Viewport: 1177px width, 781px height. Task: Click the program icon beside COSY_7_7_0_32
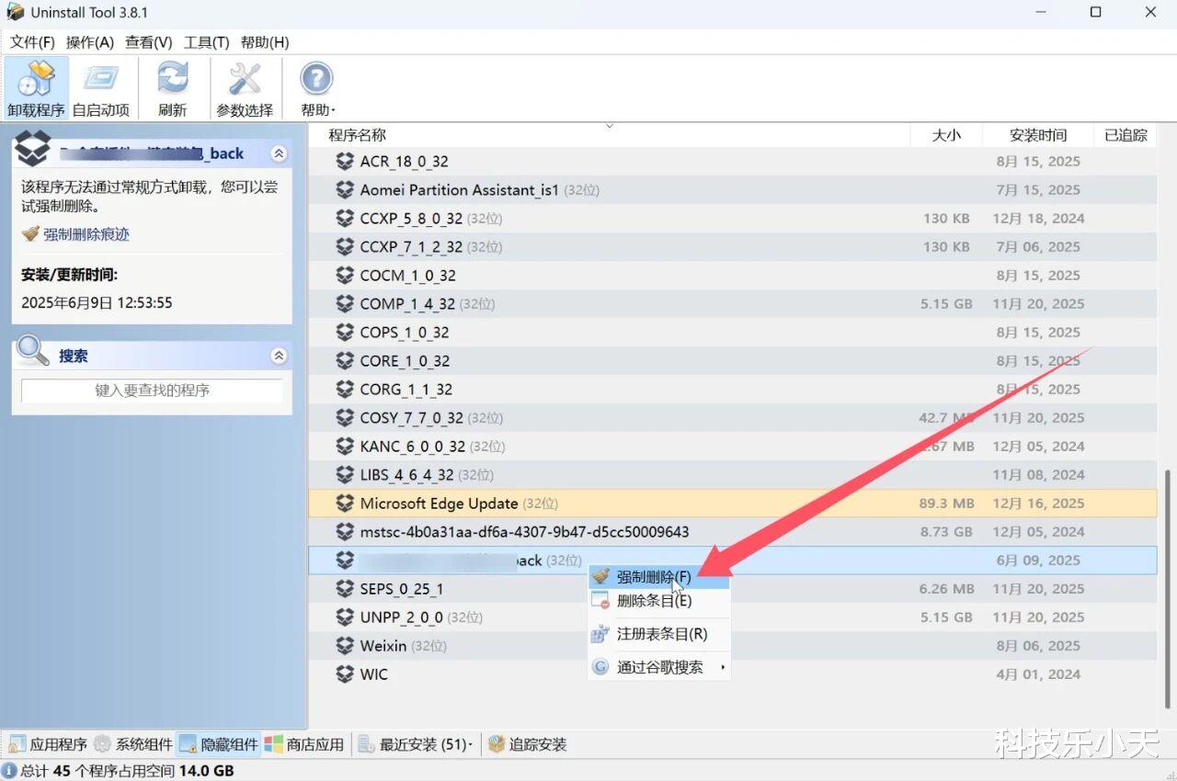pos(345,418)
